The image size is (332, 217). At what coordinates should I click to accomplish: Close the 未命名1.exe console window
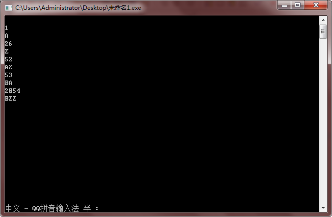click(x=316, y=5)
